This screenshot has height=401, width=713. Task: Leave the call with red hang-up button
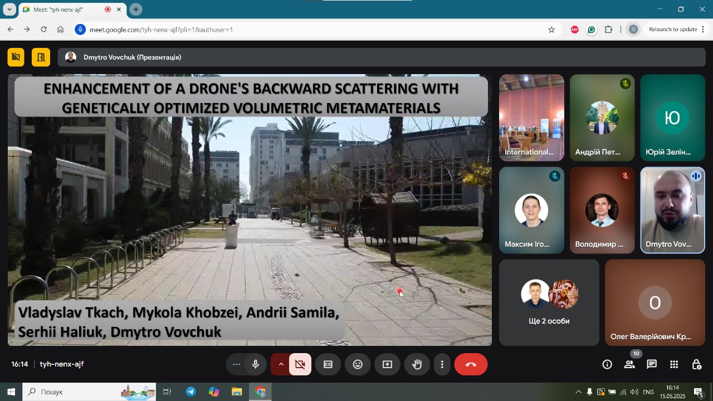click(471, 364)
